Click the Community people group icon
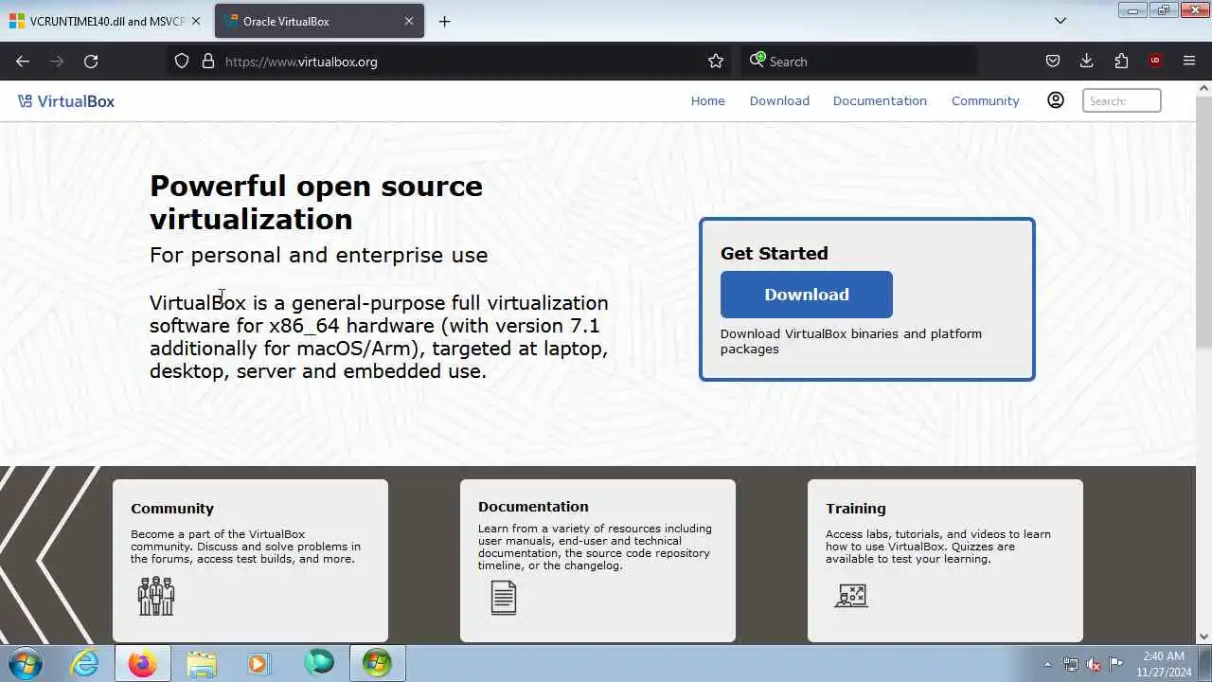Image resolution: width=1212 pixels, height=682 pixels. coord(156,596)
